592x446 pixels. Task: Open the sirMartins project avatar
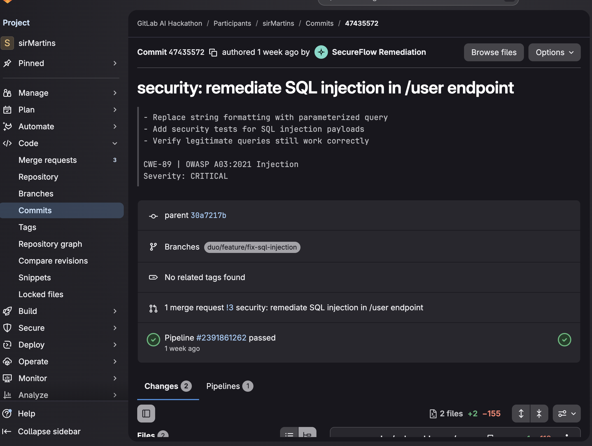[x=7, y=43]
